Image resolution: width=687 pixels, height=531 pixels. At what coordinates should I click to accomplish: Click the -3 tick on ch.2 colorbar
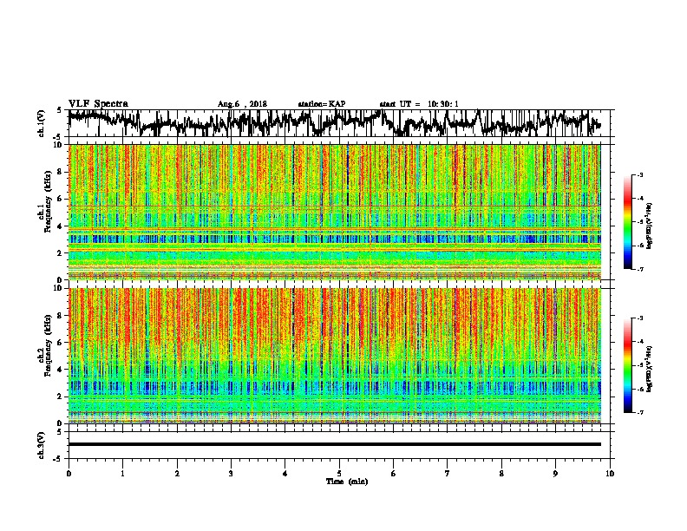(640, 318)
